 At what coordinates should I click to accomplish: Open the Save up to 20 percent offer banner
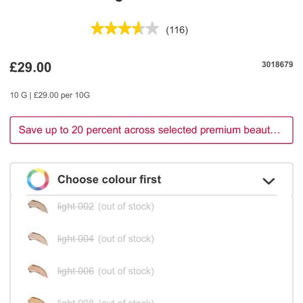click(151, 130)
